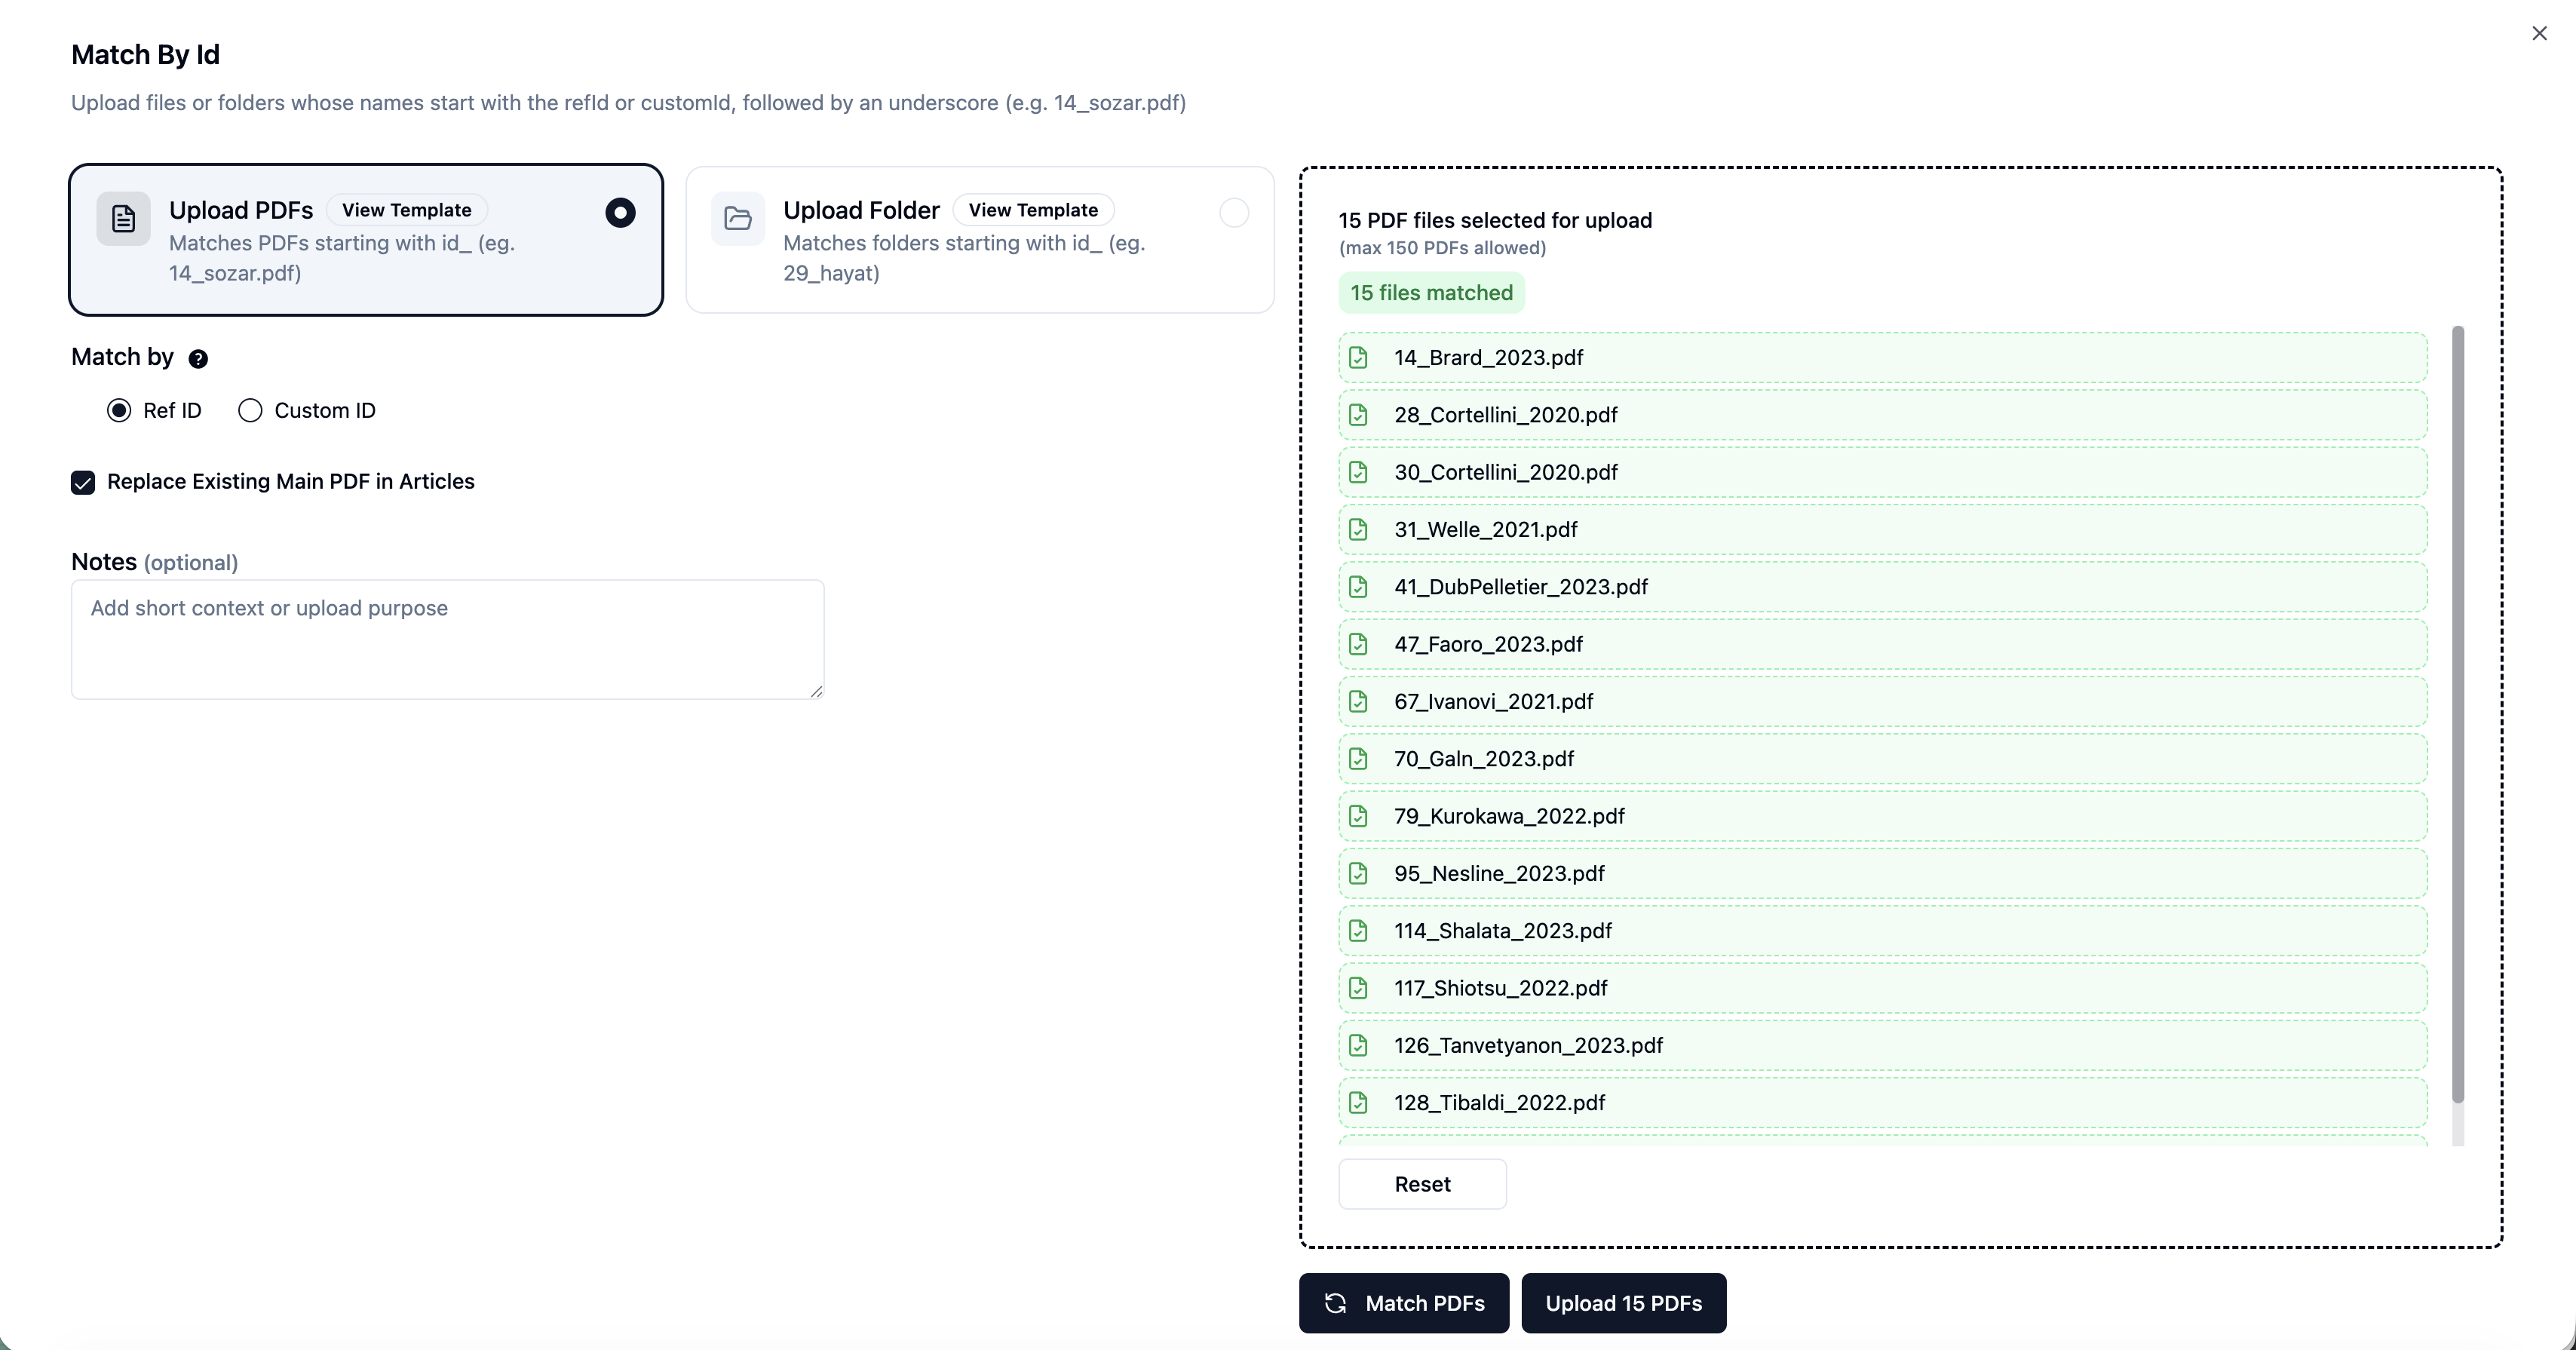
Task: Click the file list scrollbar
Action: 2458,715
